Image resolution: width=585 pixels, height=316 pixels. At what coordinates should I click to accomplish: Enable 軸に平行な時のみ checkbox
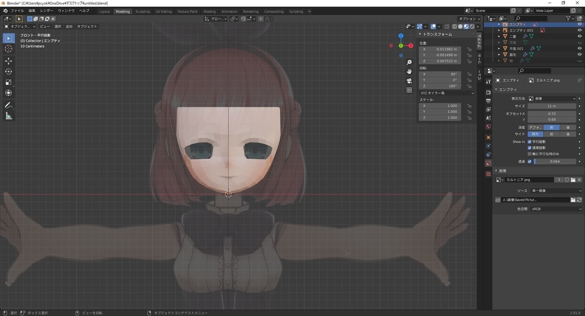click(x=530, y=154)
